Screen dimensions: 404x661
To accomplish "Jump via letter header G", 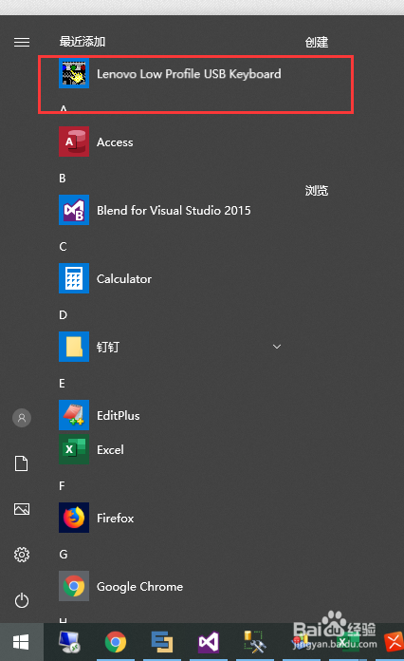I will 64,555.
